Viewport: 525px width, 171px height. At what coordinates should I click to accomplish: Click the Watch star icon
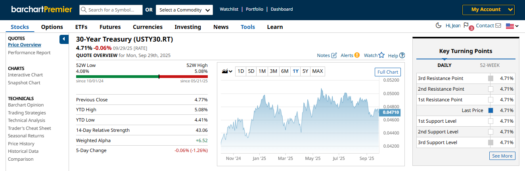click(381, 55)
